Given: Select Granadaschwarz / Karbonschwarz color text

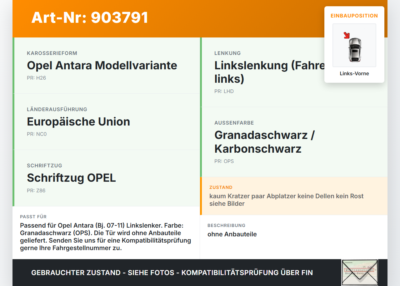Looking at the screenshot, I should click(264, 142).
